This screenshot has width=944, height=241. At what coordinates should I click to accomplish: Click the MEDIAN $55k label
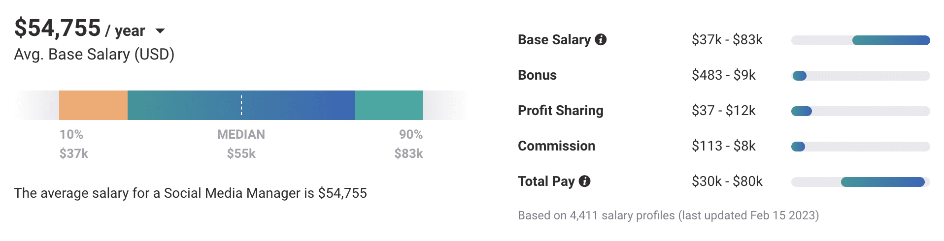[241, 144]
